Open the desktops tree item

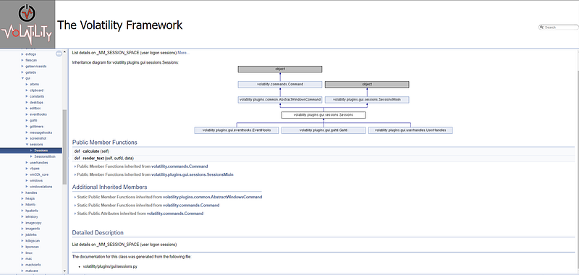tap(37, 102)
